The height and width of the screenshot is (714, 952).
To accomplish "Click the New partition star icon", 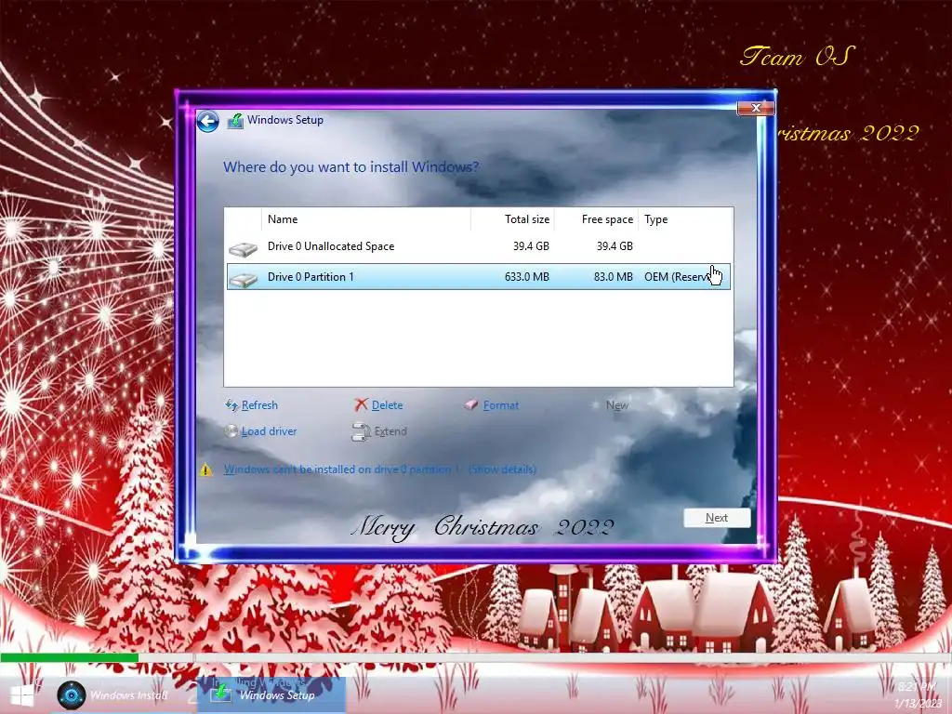I will 595,405.
